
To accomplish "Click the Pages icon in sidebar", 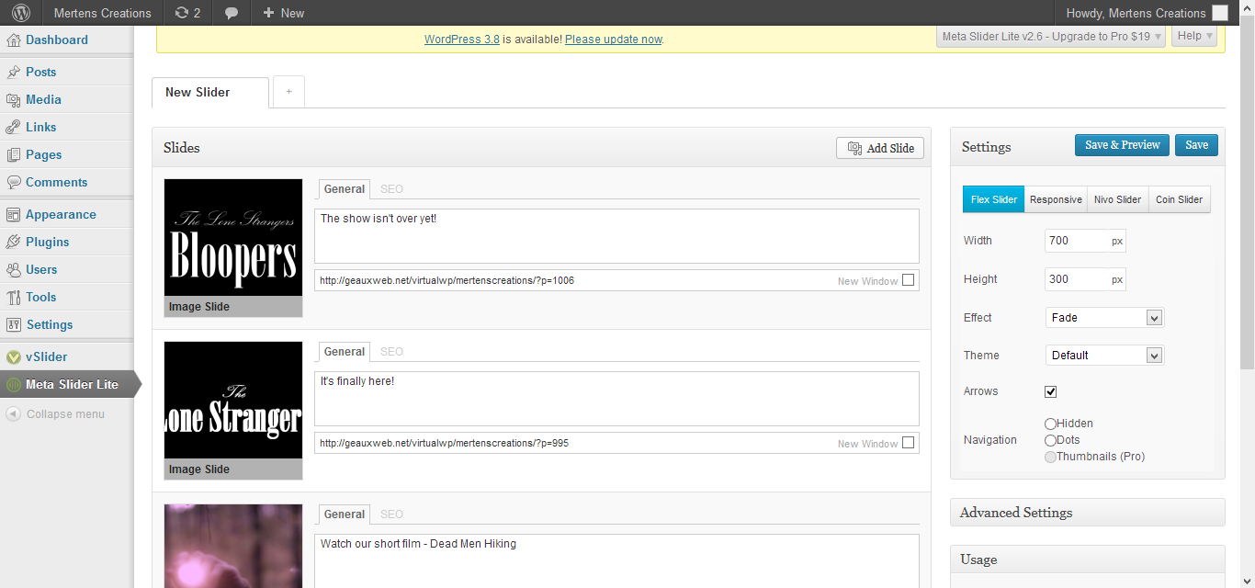I will 13,155.
